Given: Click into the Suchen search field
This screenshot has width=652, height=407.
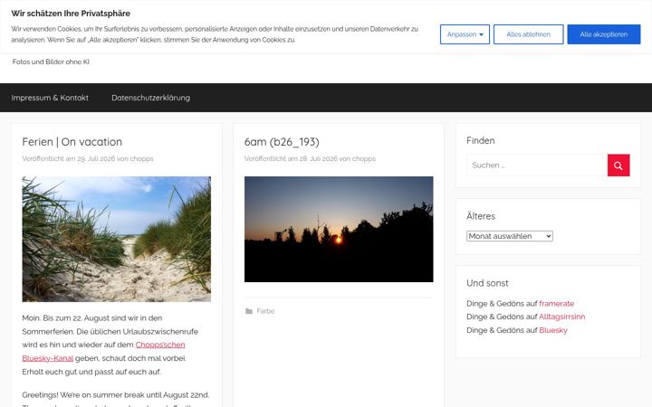Looking at the screenshot, I should (537, 166).
